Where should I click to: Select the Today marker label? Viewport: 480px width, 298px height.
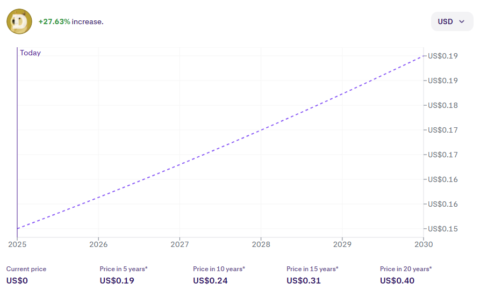30,53
